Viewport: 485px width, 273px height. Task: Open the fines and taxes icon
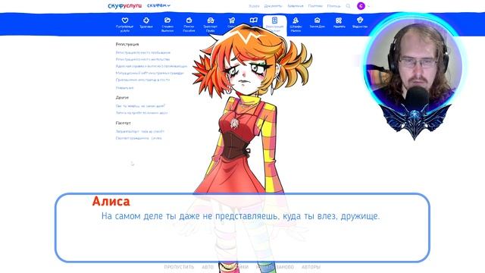[x=296, y=20]
